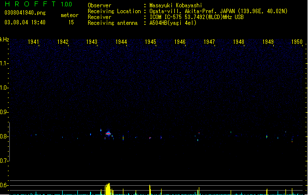Click the observer name Masayuki Kobayashi
The width and height of the screenshot is (308, 195).
pyautogui.click(x=176, y=5)
